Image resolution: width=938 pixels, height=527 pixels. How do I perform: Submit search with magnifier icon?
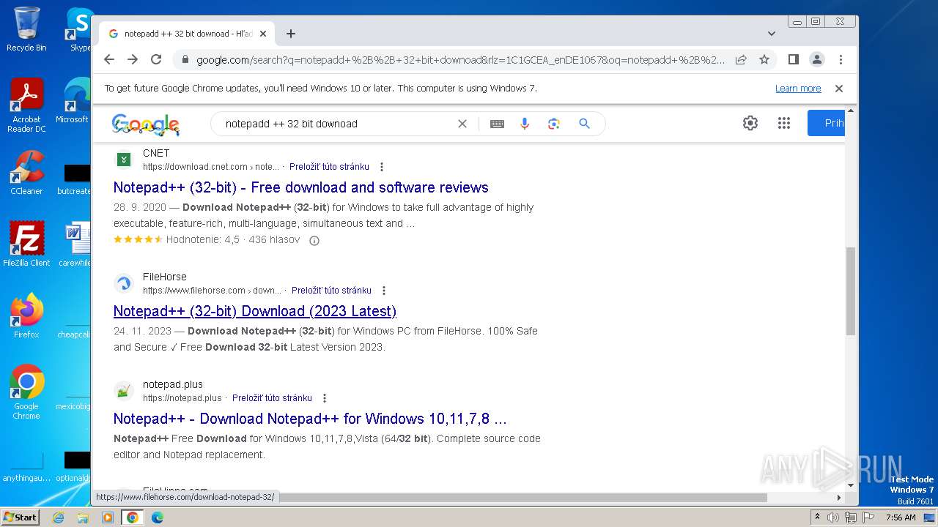coord(584,124)
